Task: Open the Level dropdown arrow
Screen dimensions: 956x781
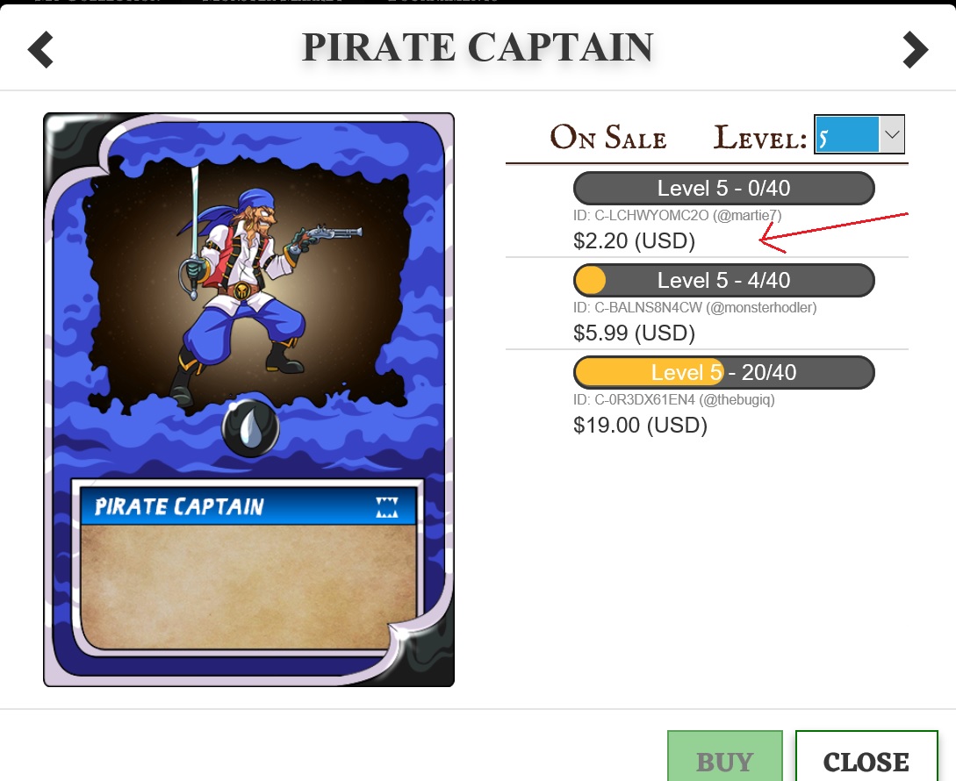Action: pyautogui.click(x=892, y=134)
